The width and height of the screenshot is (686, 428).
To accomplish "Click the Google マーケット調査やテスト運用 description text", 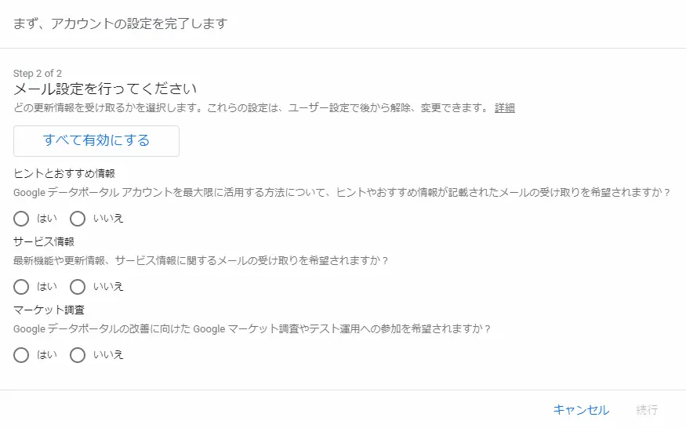I will coord(252,329).
